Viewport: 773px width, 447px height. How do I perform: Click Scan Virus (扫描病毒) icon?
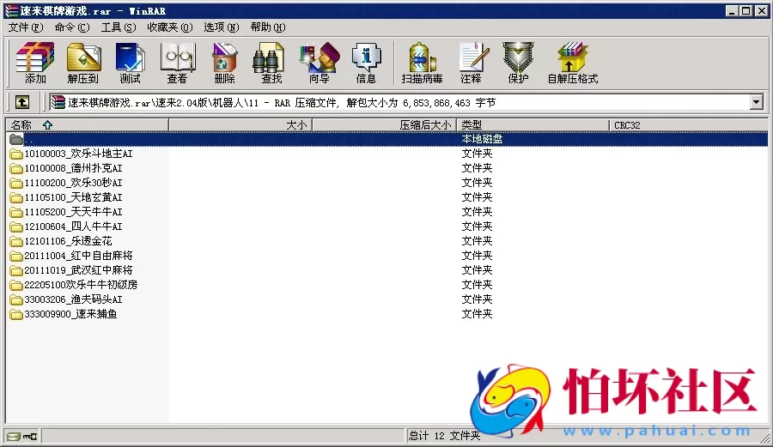click(422, 63)
